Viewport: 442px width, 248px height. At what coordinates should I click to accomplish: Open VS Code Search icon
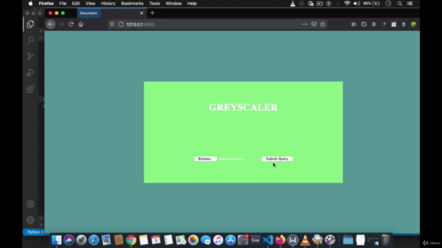pos(30,40)
